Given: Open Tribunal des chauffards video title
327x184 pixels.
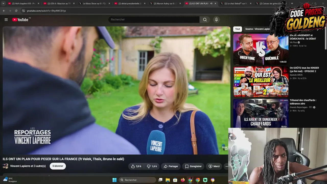Looking at the screenshot, I should 303,102.
